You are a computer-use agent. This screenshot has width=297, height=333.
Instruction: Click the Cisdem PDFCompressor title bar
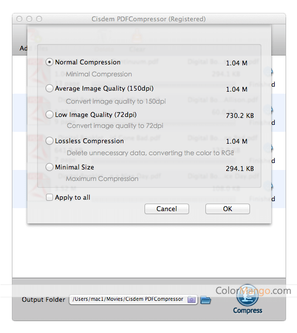pos(148,19)
